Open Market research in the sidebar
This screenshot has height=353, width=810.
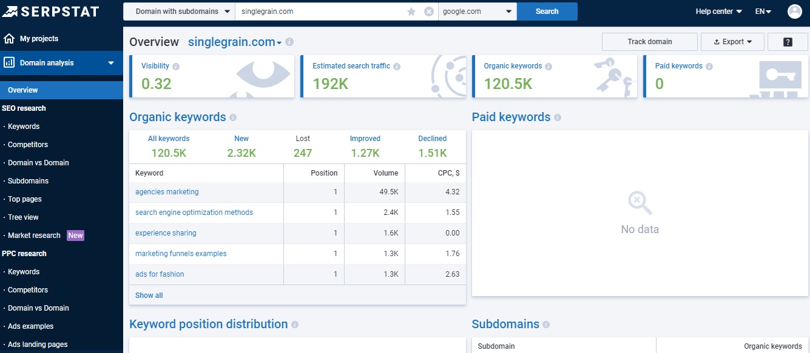pyautogui.click(x=34, y=236)
